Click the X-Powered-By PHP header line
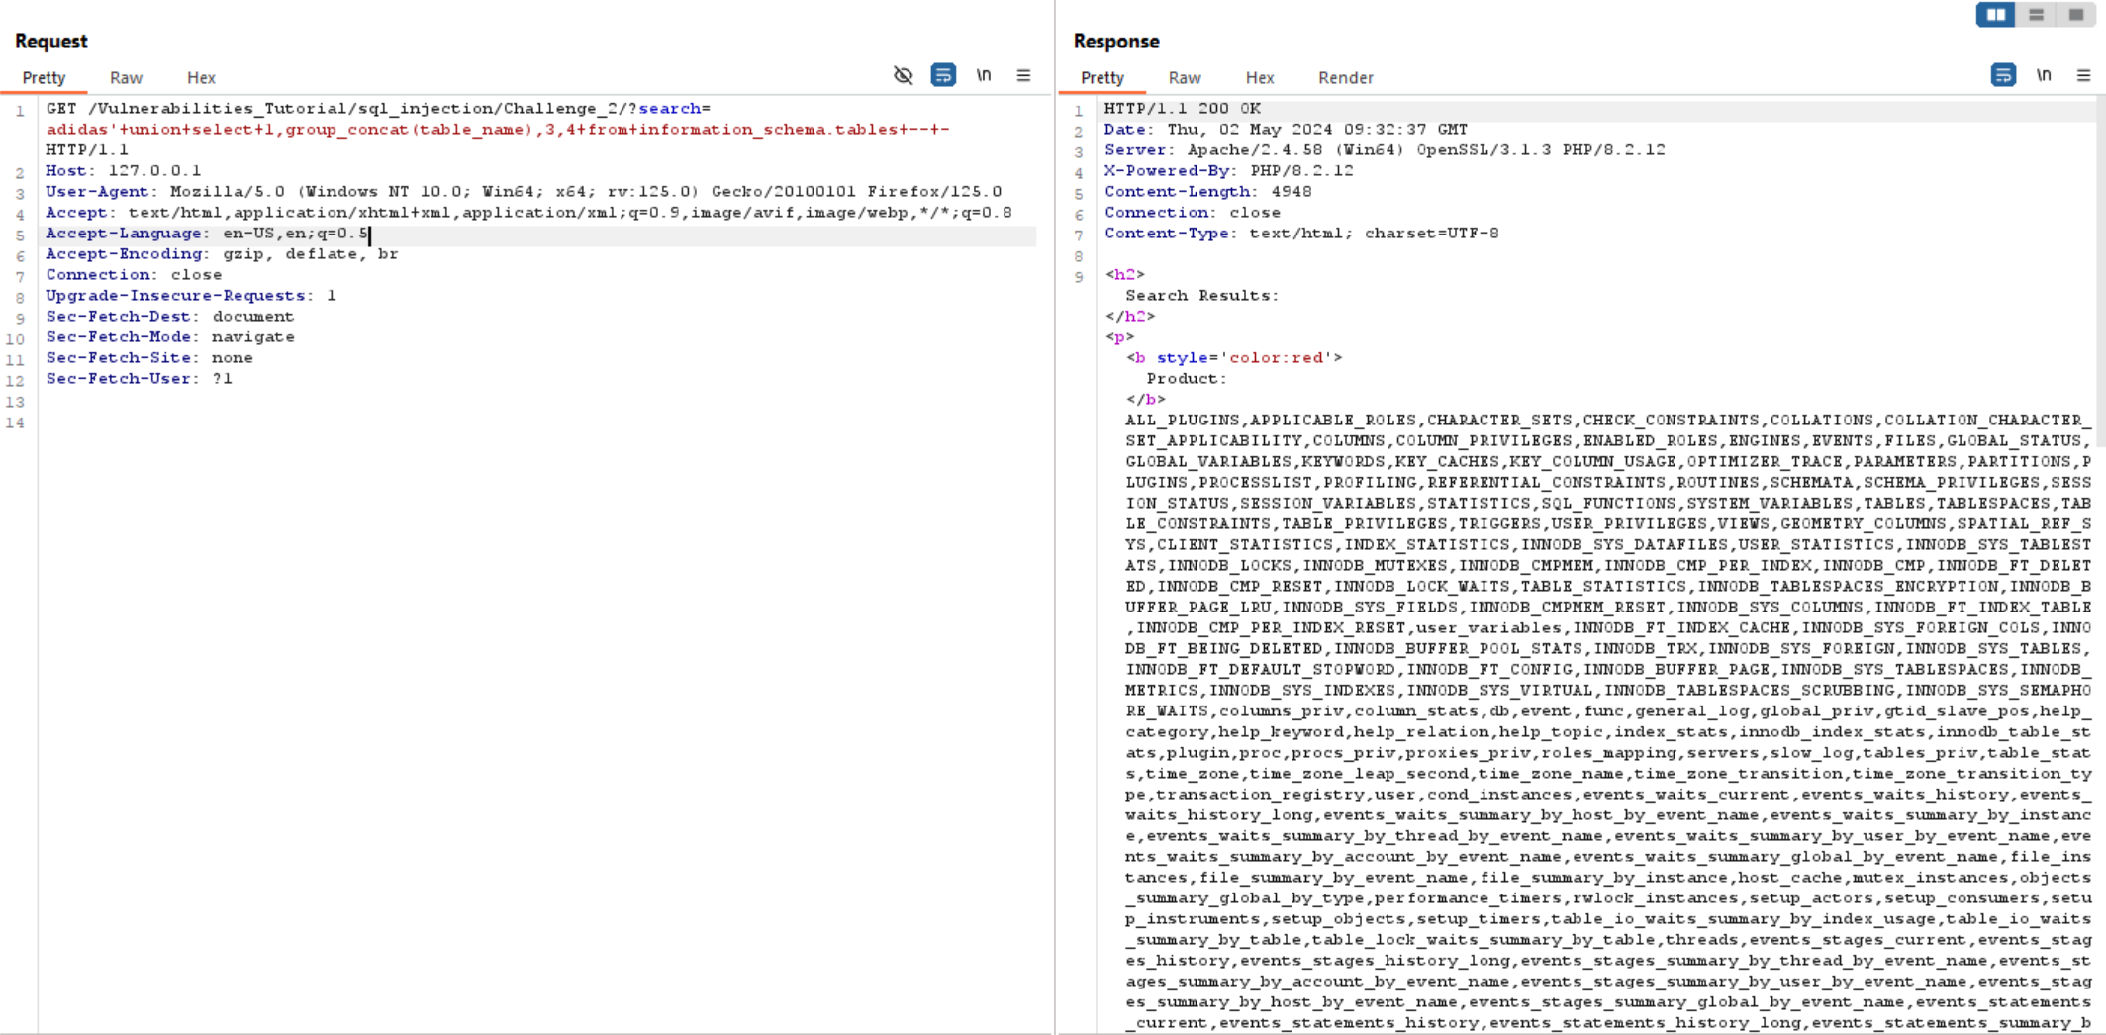The height and width of the screenshot is (1035, 2106). click(x=1229, y=171)
